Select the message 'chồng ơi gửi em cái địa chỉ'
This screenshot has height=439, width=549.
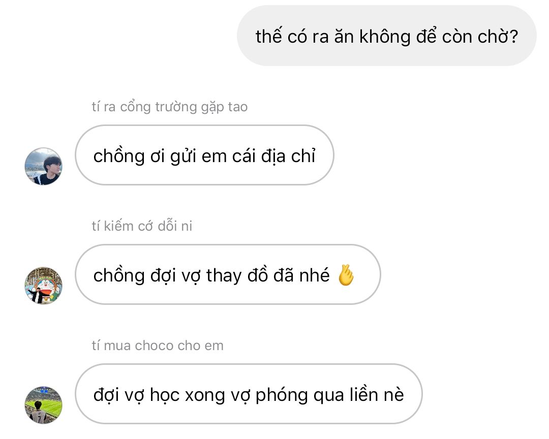pos(204,155)
